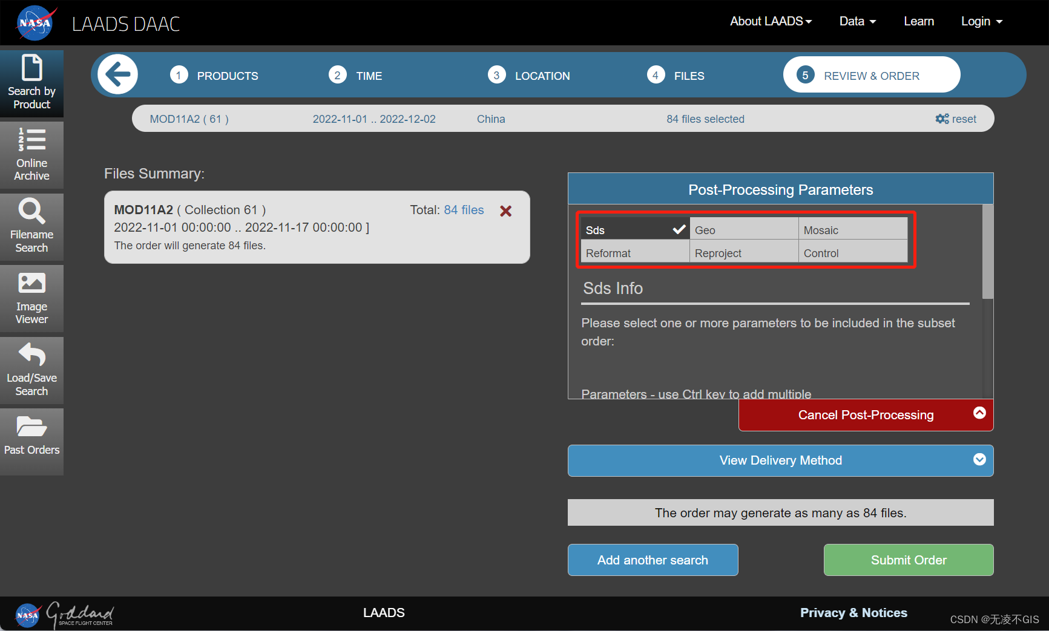
Task: Open Search by Product sidebar item
Action: (x=31, y=83)
